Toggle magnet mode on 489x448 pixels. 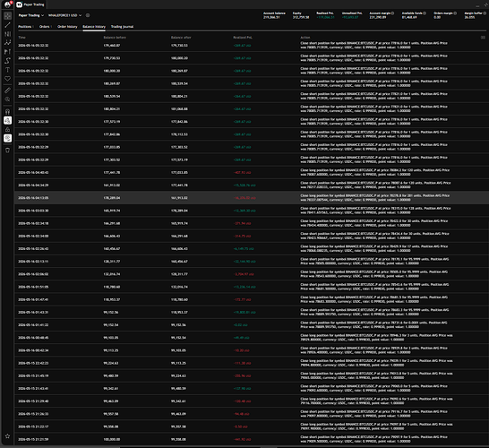[x=7, y=111]
